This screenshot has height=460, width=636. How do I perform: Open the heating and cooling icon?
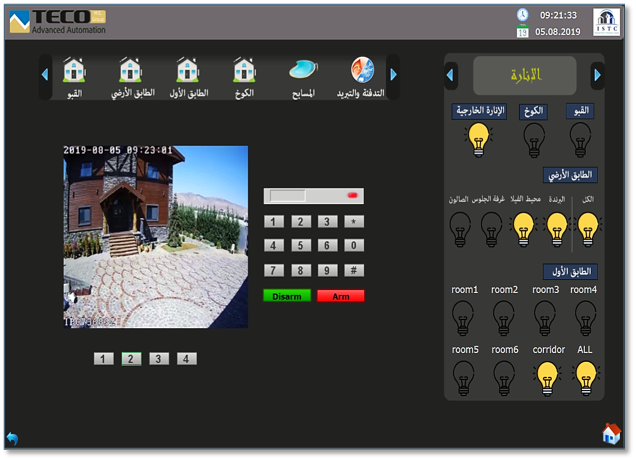pos(362,70)
